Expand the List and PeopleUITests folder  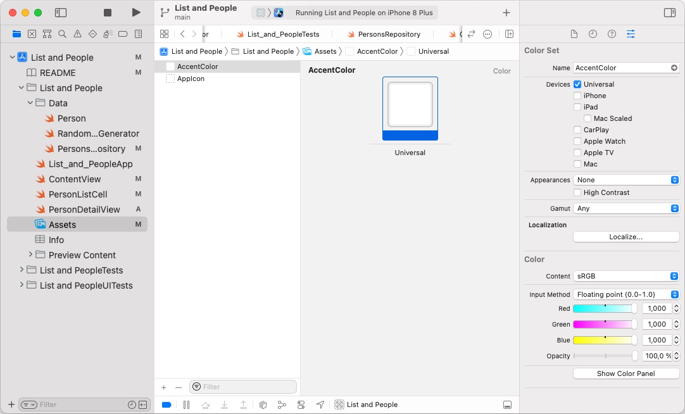click(x=22, y=285)
